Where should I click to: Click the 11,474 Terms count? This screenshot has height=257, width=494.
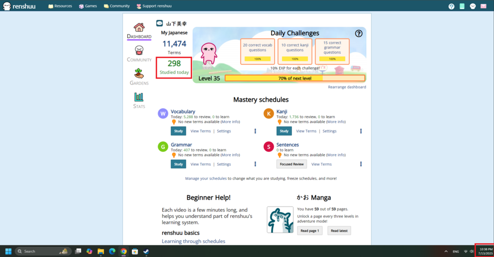click(174, 47)
